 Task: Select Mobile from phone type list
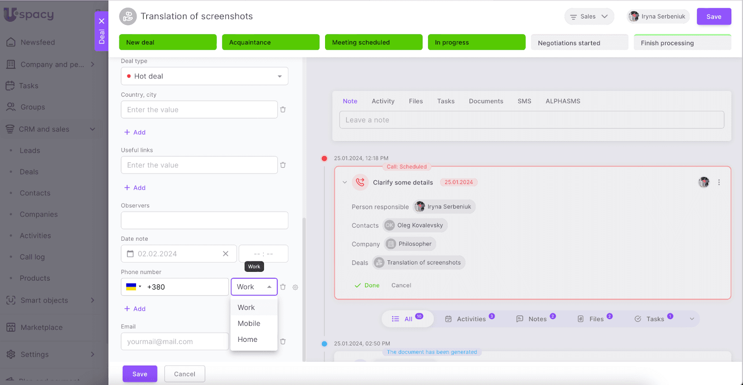[249, 323]
